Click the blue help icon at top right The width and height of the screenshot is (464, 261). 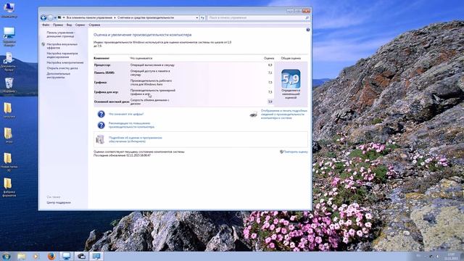[x=307, y=30]
